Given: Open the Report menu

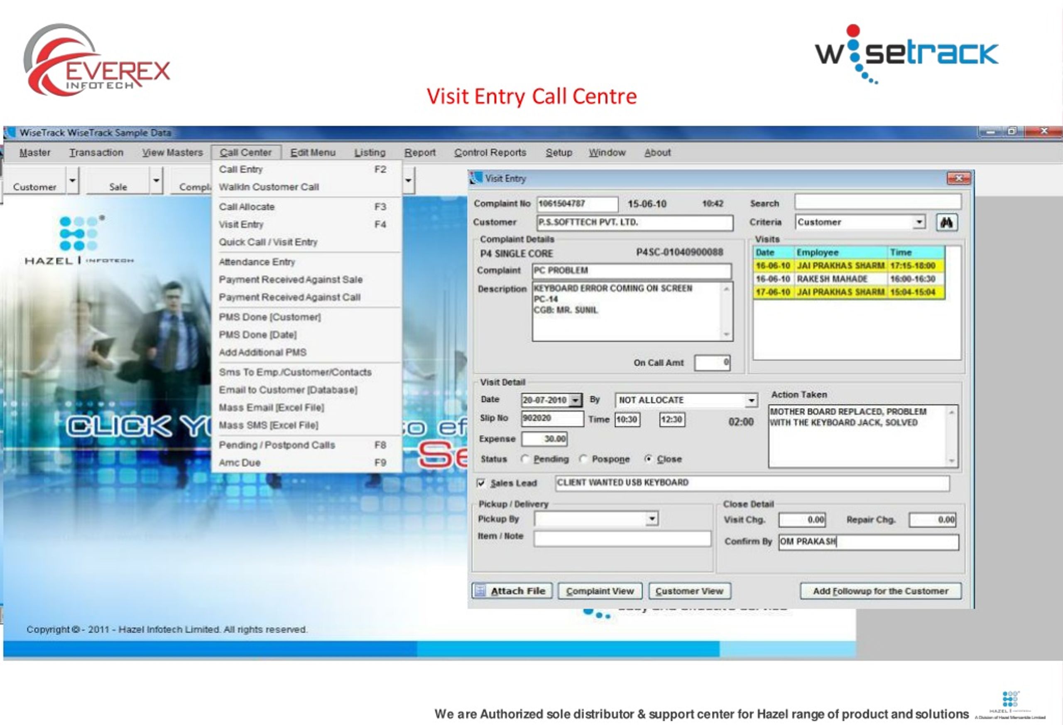Looking at the screenshot, I should tap(419, 152).
